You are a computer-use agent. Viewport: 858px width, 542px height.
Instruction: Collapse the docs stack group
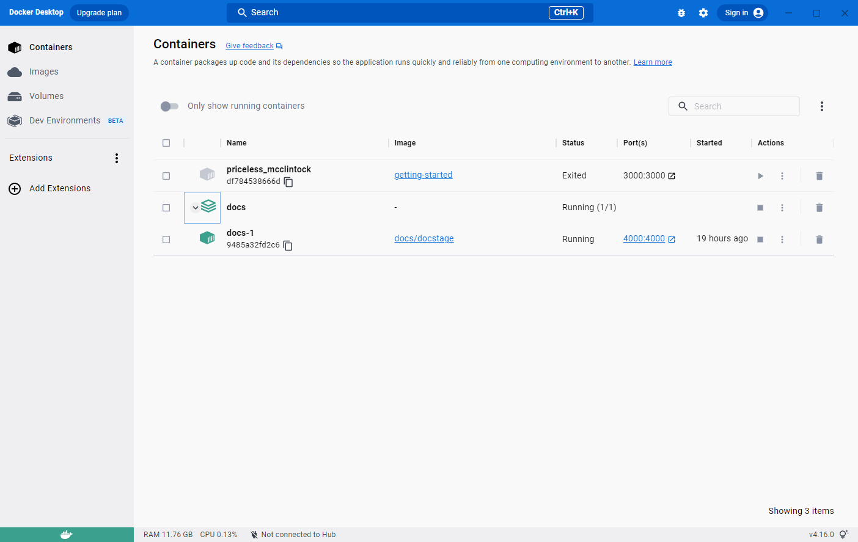[x=195, y=208]
